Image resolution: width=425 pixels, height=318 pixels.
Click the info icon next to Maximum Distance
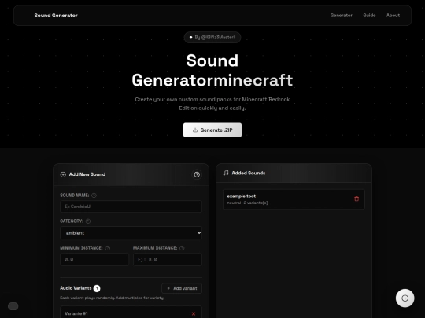pos(182,248)
